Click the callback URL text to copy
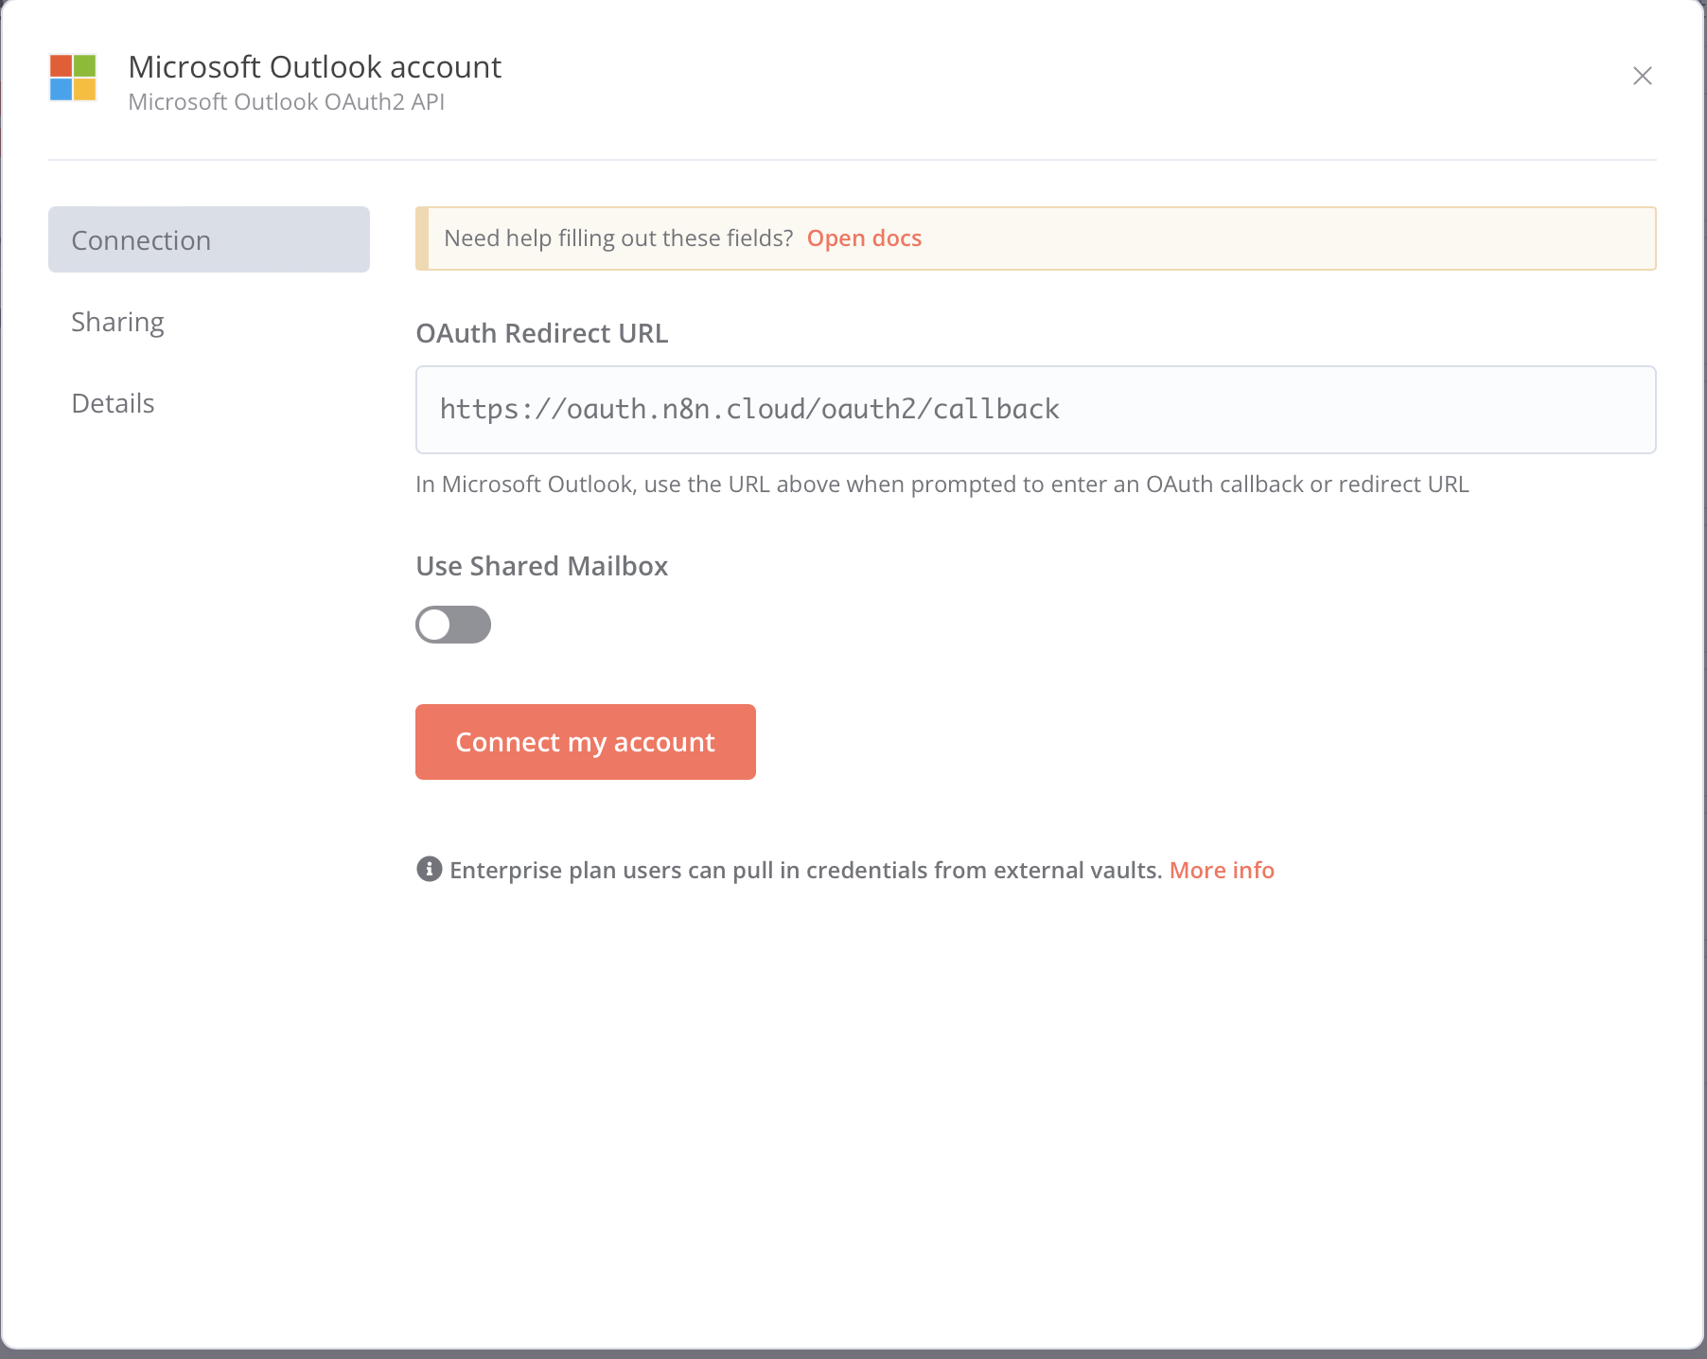Viewport: 1707px width, 1359px height. point(748,409)
